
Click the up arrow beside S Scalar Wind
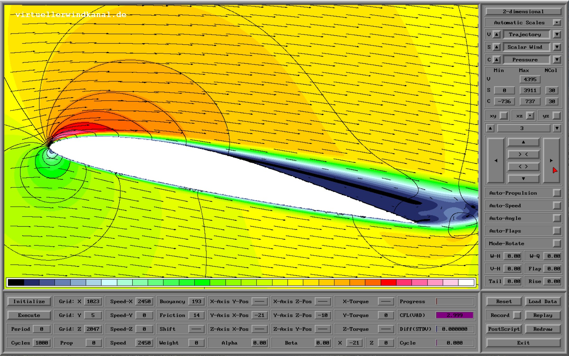(x=497, y=47)
